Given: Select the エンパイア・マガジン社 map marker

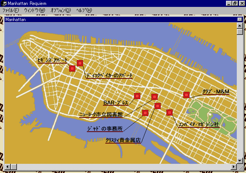Looking at the screenshot, I should [x=169, y=112].
